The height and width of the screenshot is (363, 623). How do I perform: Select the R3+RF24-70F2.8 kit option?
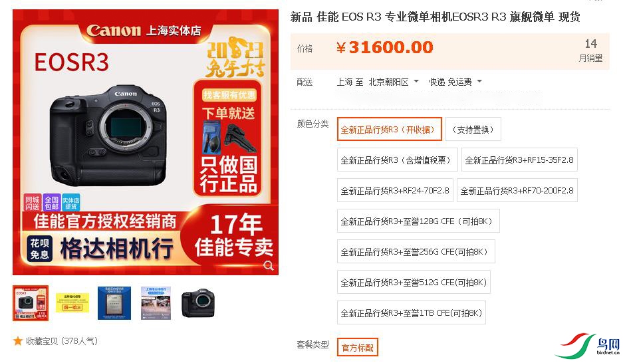click(395, 191)
